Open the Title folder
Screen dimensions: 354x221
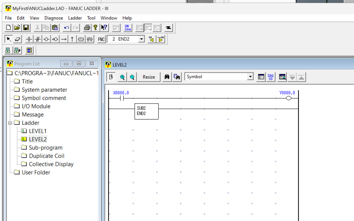(27, 81)
